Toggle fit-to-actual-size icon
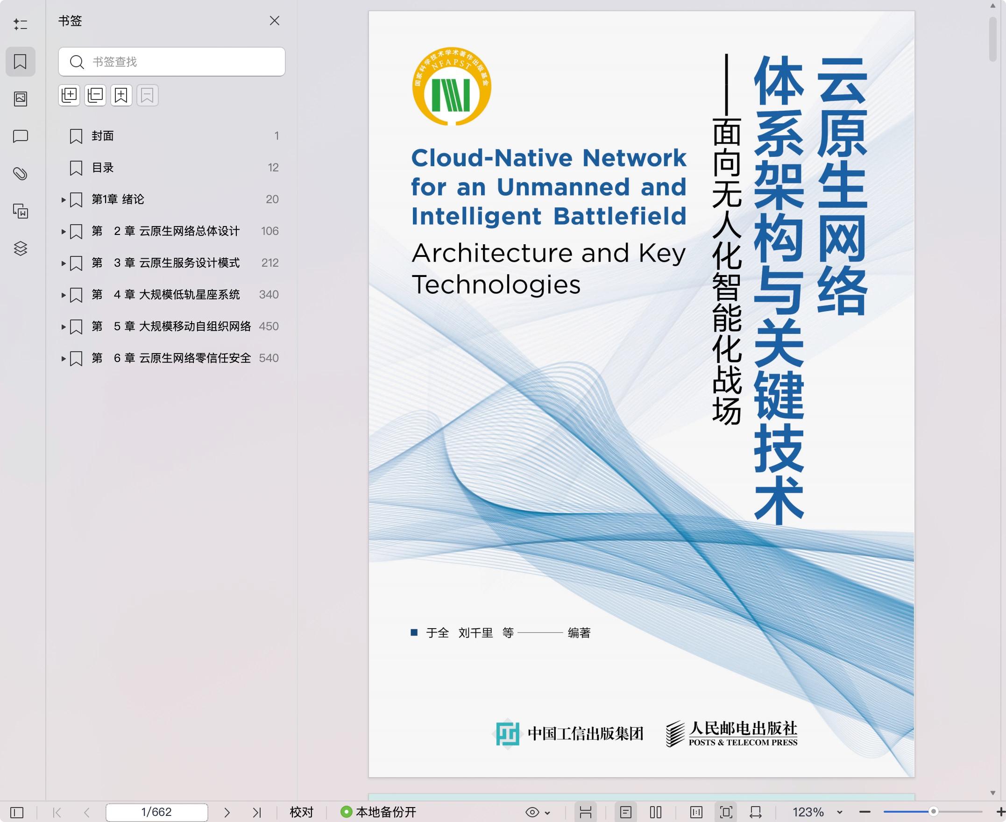This screenshot has height=822, width=1006. 696,813
